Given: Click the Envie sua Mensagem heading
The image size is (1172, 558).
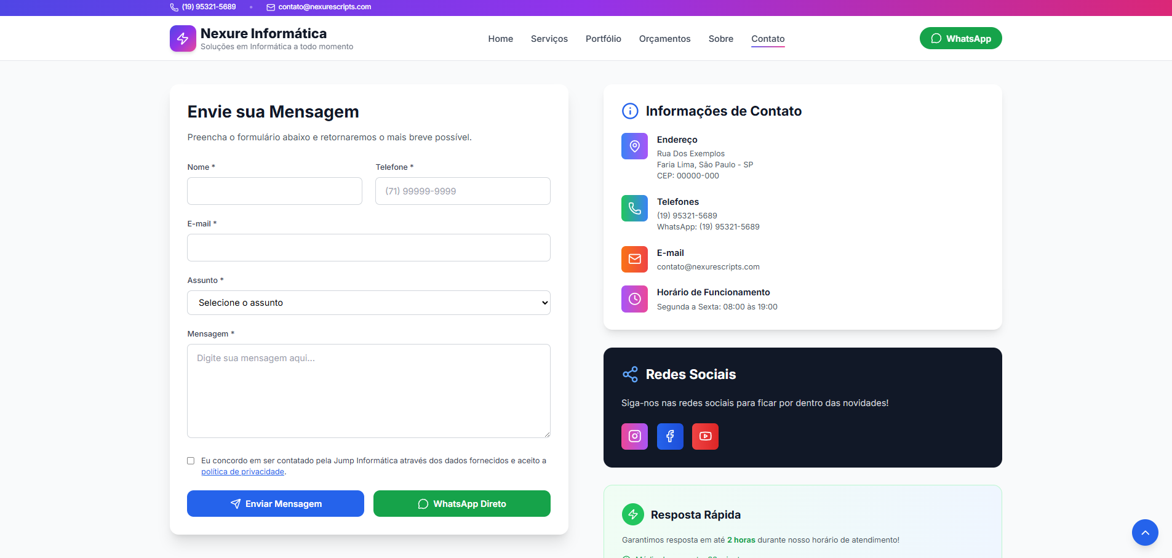Looking at the screenshot, I should 273,112.
